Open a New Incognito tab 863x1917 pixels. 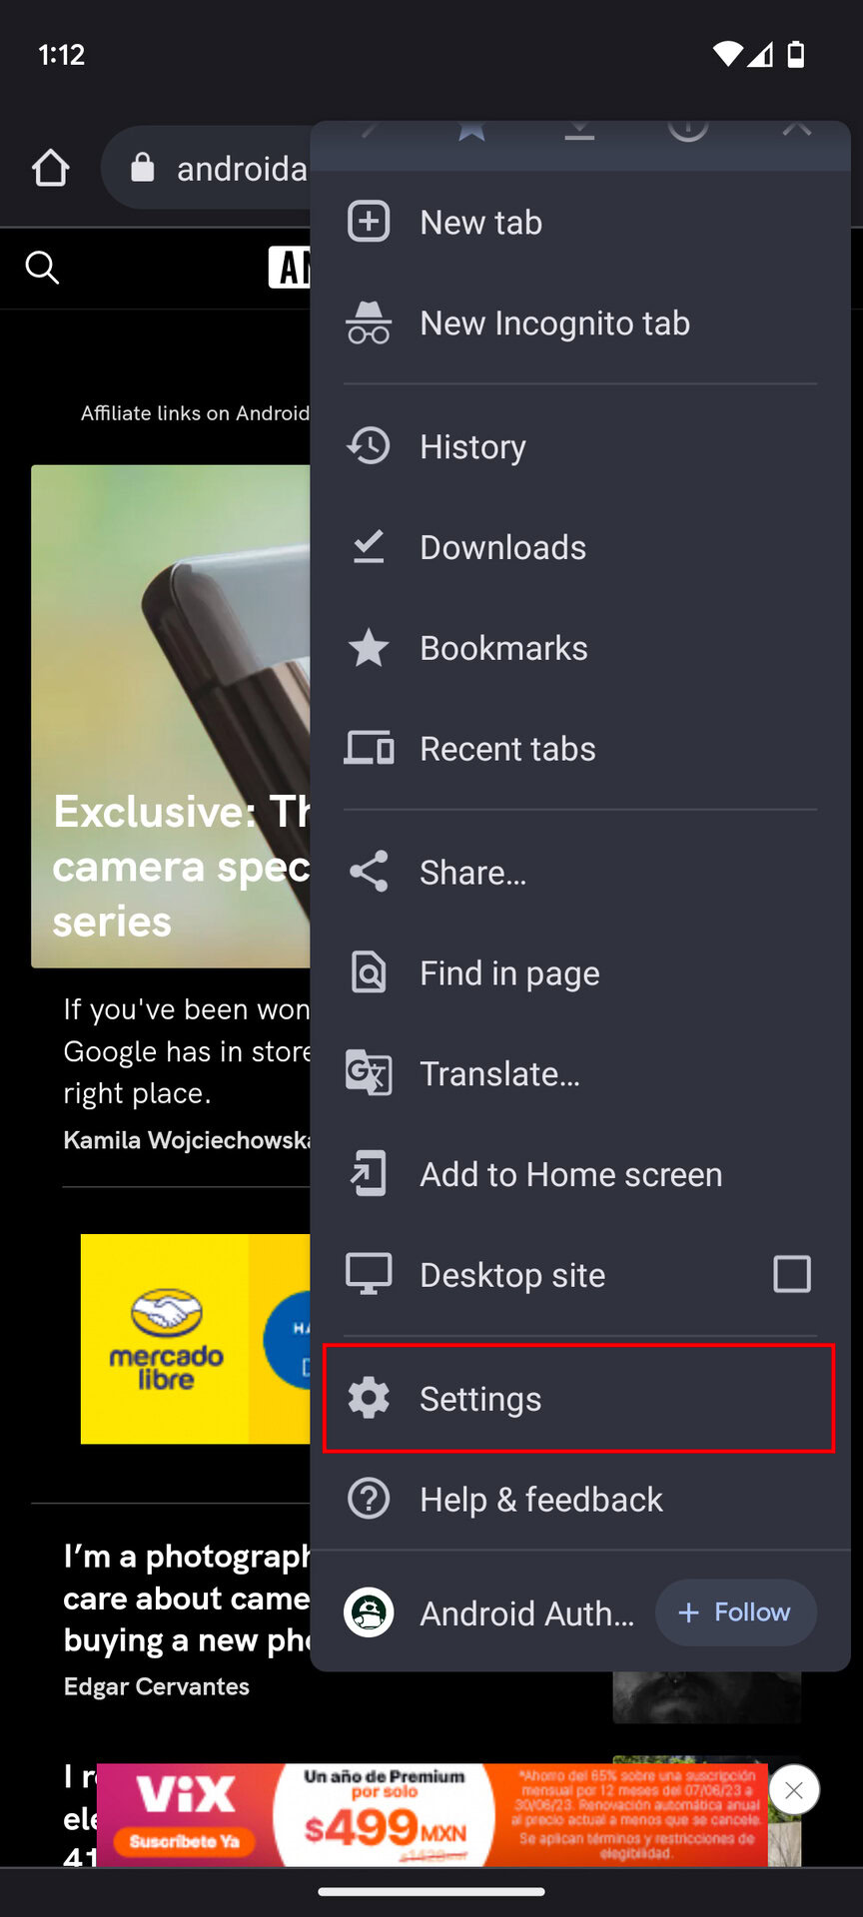click(x=580, y=322)
